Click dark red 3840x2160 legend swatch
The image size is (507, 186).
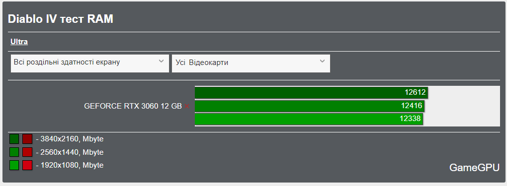27,139
